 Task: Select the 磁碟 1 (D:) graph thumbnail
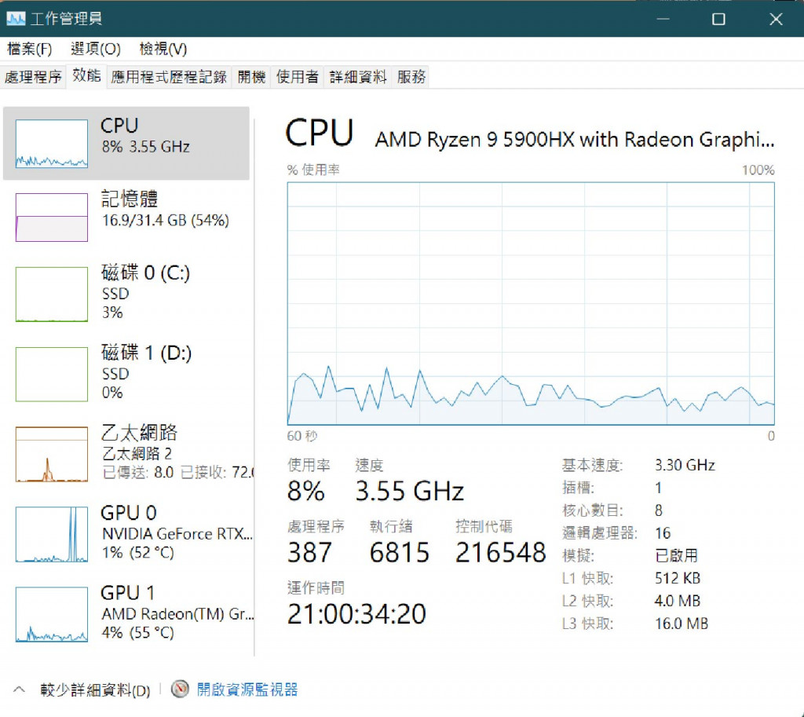pyautogui.click(x=51, y=375)
